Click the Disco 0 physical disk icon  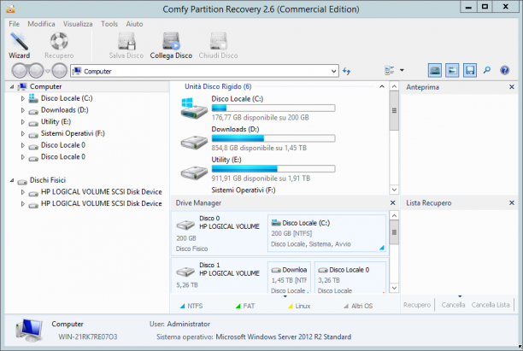[185, 225]
